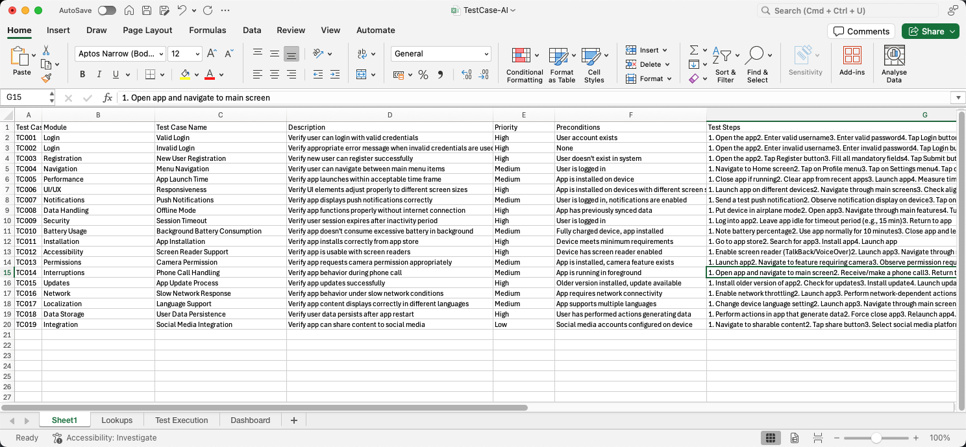Image resolution: width=966 pixels, height=447 pixels.
Task: Add a new sheet with plus button
Action: point(293,420)
